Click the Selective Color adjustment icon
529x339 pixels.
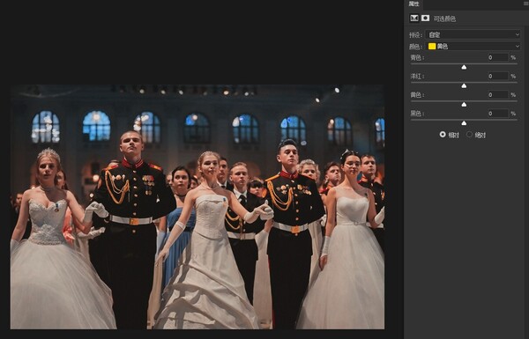pyautogui.click(x=414, y=18)
